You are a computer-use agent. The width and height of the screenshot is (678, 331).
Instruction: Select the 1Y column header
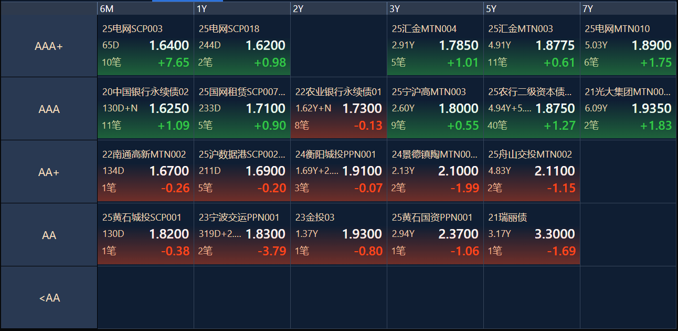point(242,8)
